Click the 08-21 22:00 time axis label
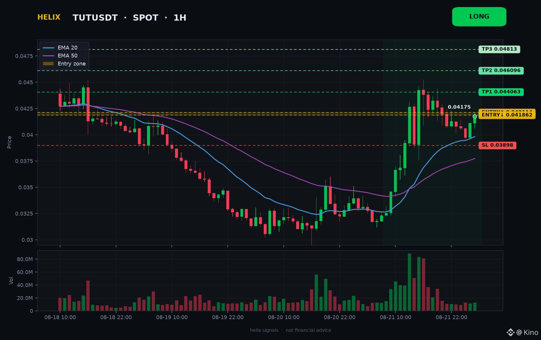Viewport: 541px width, 340px height. pos(451,317)
